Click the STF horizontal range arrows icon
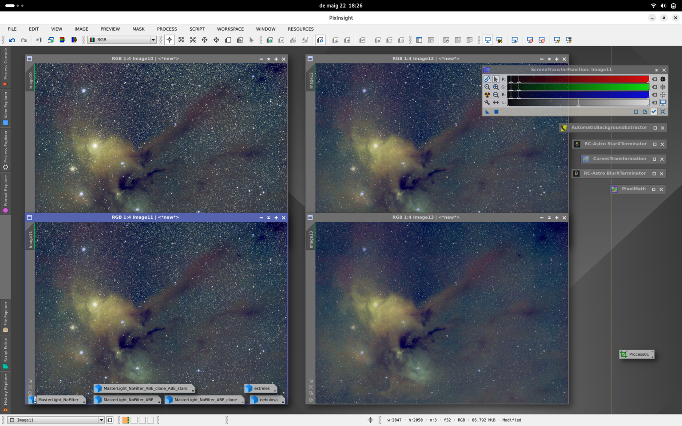The image size is (682, 426). tap(496, 103)
